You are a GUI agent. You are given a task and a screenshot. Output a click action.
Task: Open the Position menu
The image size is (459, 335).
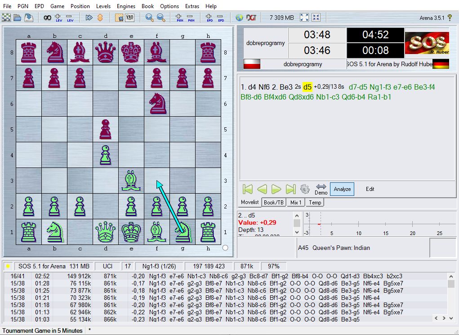tap(80, 6)
